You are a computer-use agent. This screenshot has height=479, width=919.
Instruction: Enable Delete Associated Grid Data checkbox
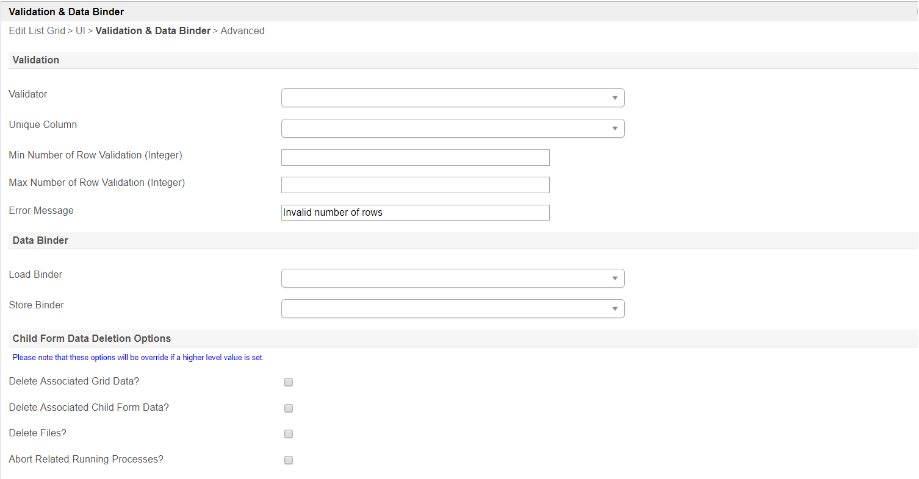(x=289, y=382)
